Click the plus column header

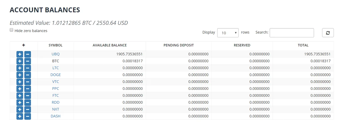pyautogui.click(x=24, y=45)
